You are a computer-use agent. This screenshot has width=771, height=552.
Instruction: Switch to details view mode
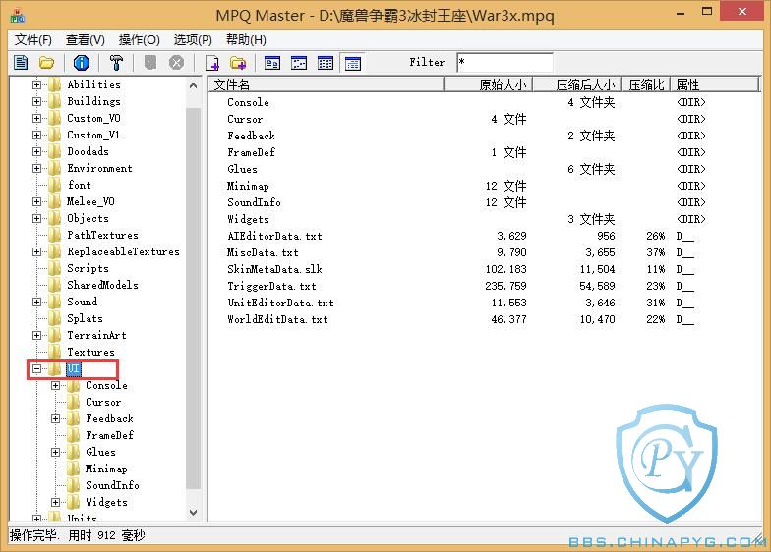coord(353,63)
